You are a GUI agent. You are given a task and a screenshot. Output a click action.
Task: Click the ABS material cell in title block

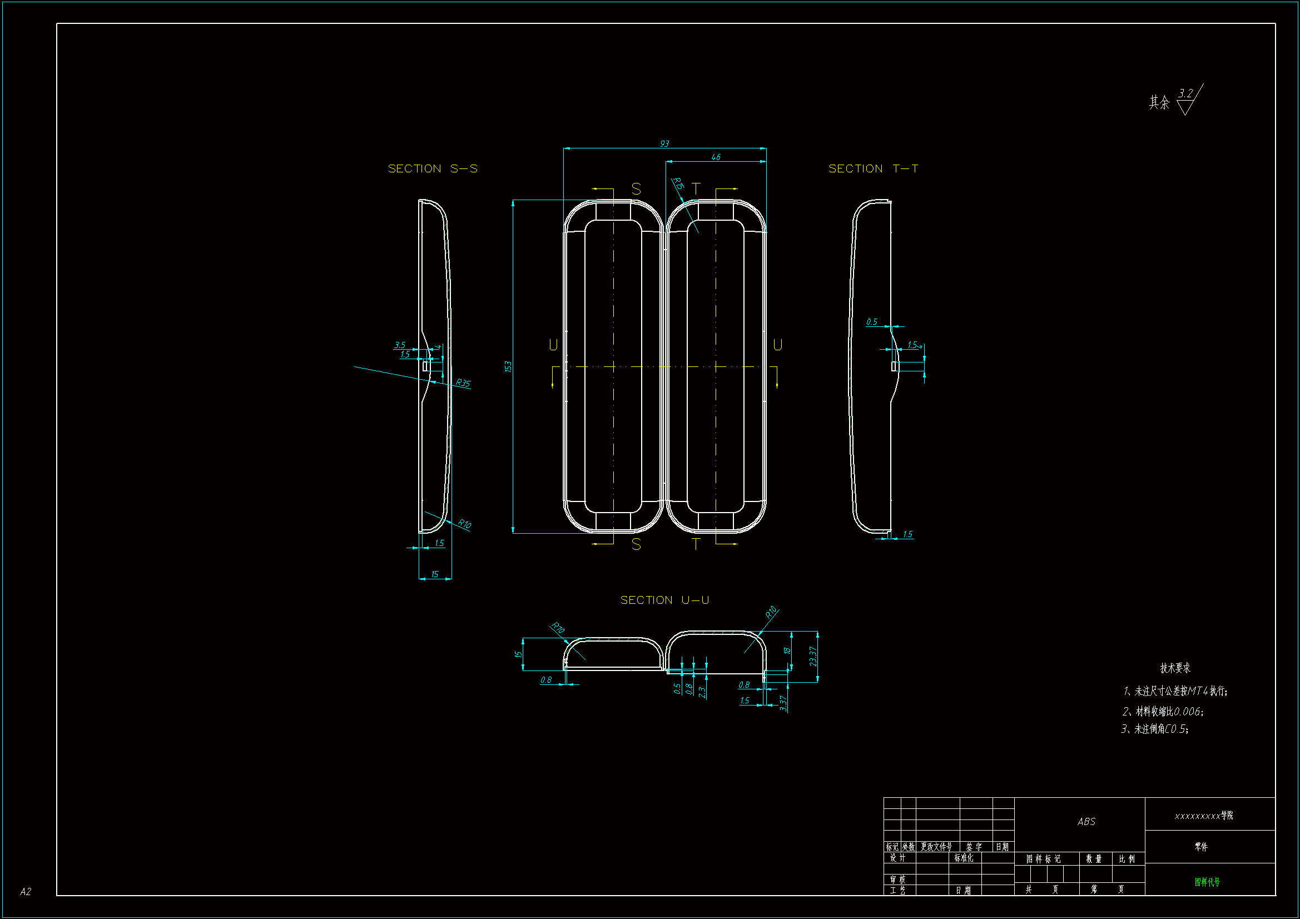1086,822
